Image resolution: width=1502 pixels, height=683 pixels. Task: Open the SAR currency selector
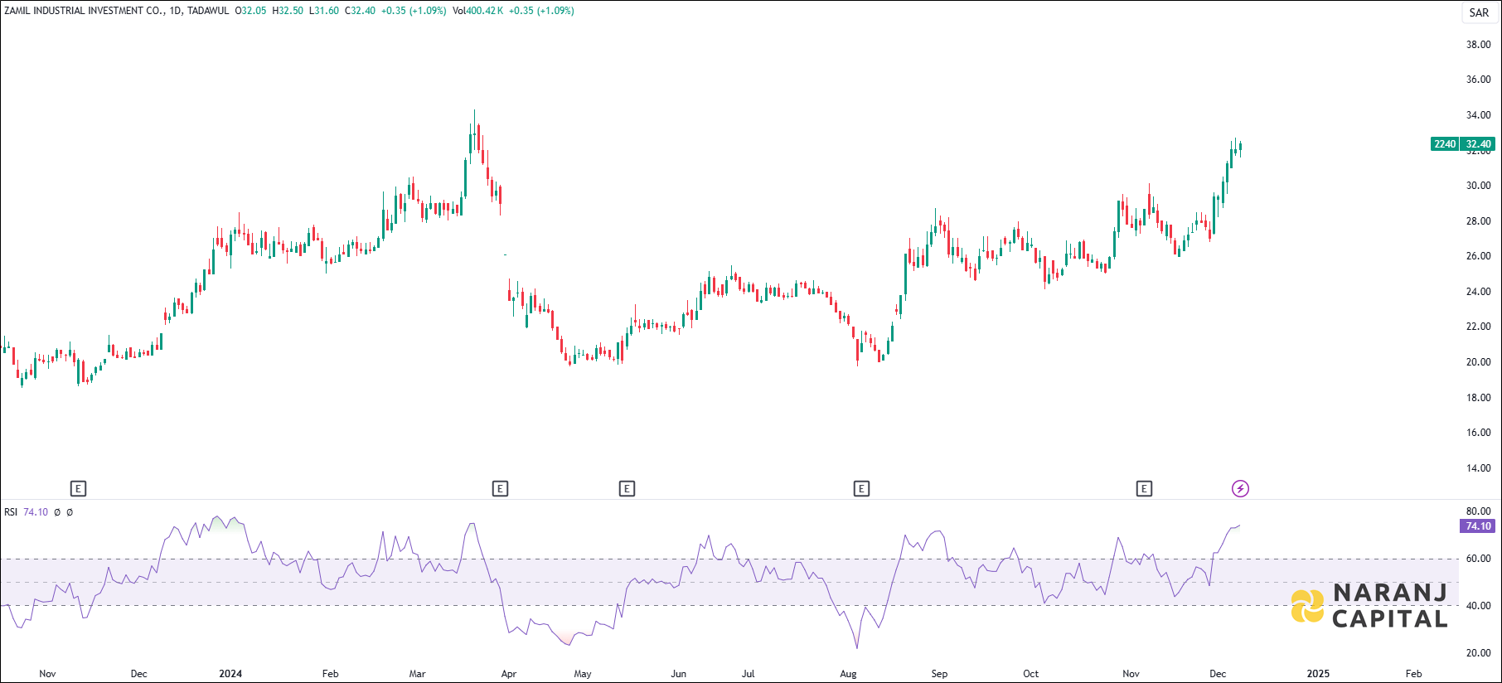coord(1479,12)
